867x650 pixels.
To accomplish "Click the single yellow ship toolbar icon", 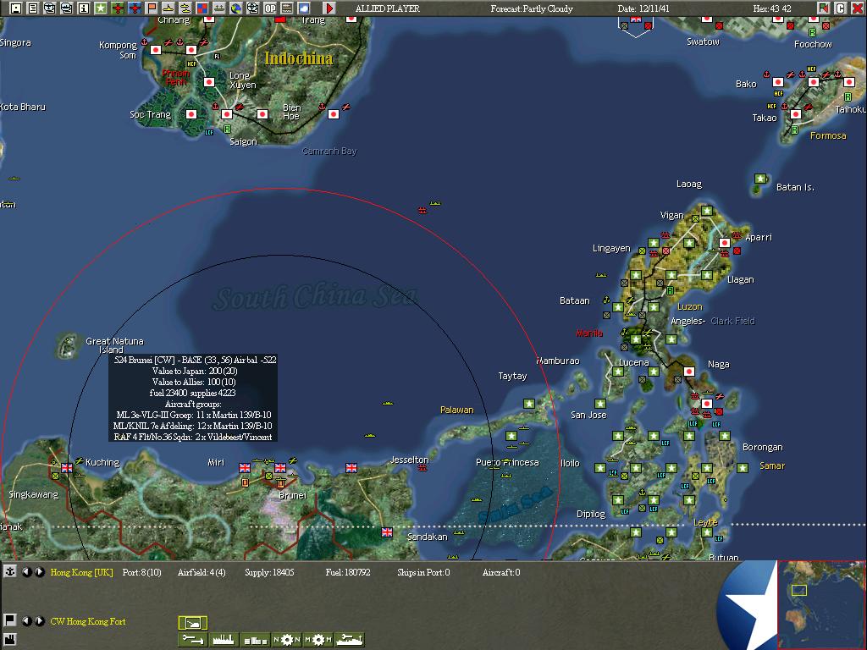I will coord(168,8).
